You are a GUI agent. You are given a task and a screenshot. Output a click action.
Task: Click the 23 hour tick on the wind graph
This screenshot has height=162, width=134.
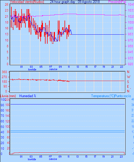[x=121, y=67]
